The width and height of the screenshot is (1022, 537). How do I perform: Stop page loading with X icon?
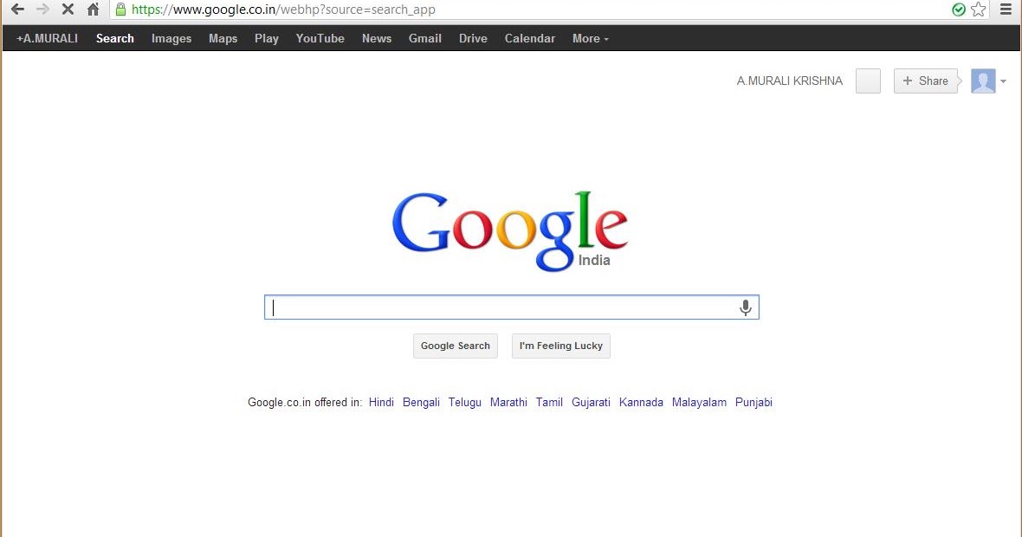(x=68, y=10)
